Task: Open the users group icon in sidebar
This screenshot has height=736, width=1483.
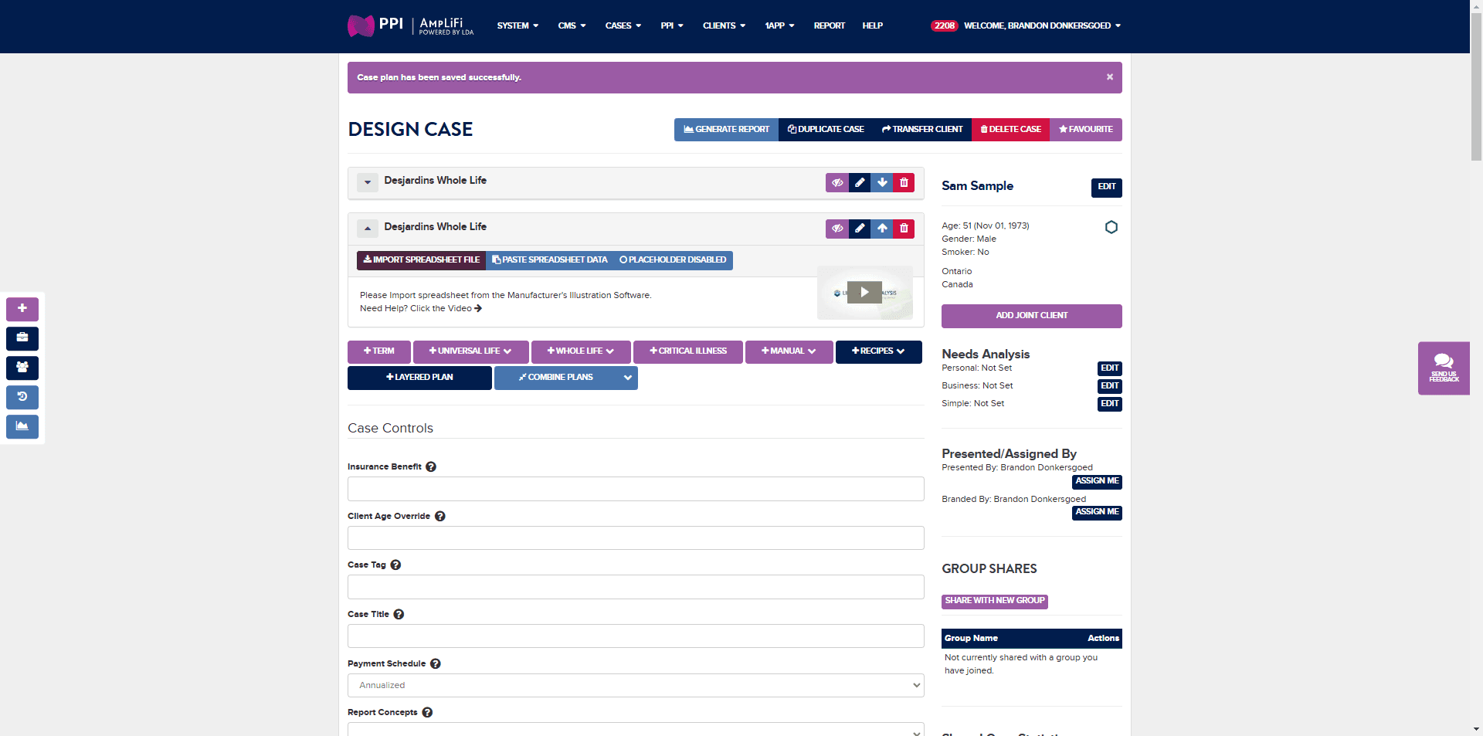Action: point(22,368)
